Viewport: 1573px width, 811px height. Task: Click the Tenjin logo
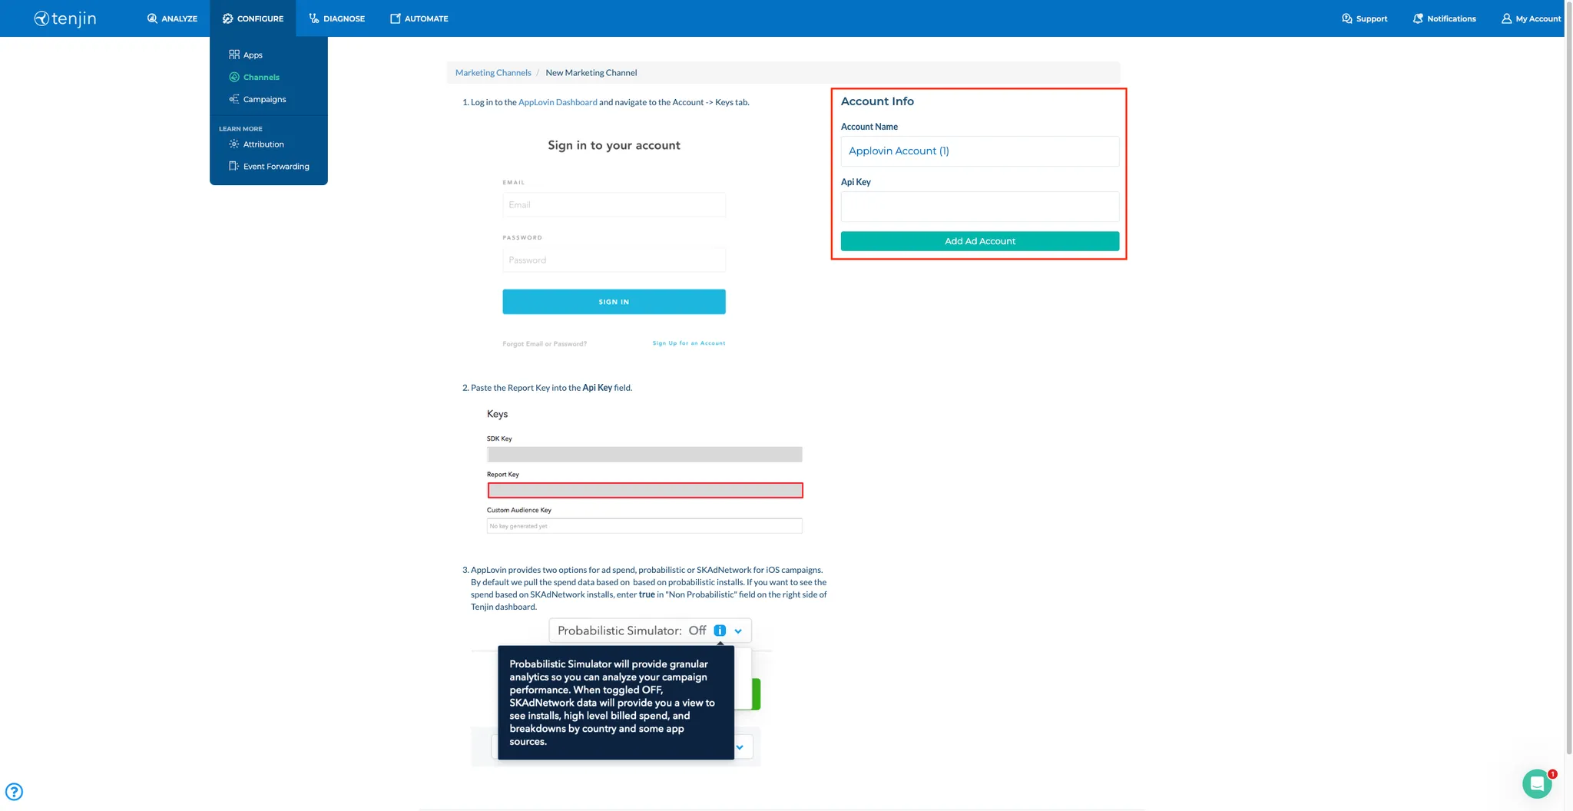[65, 18]
